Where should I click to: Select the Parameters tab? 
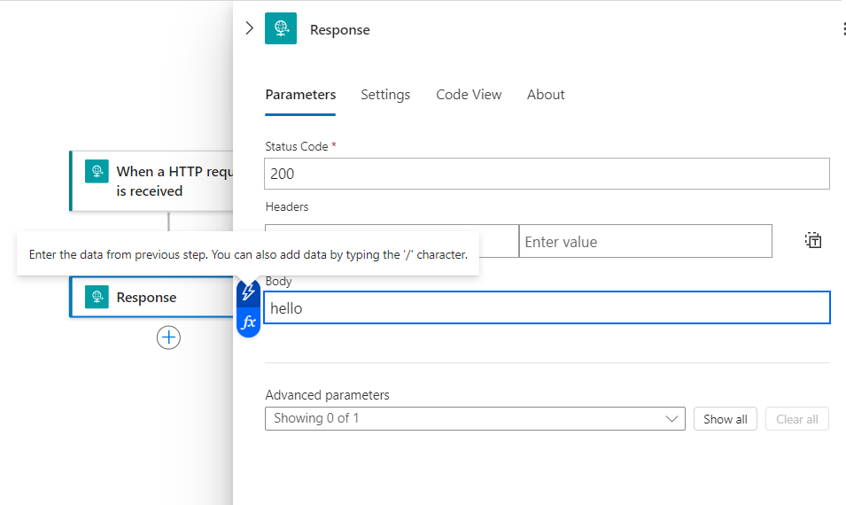tap(300, 95)
